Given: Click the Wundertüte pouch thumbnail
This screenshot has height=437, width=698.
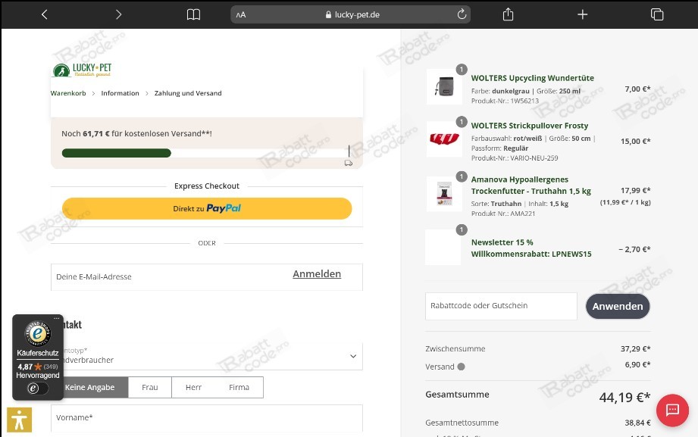Looking at the screenshot, I should click(x=444, y=87).
